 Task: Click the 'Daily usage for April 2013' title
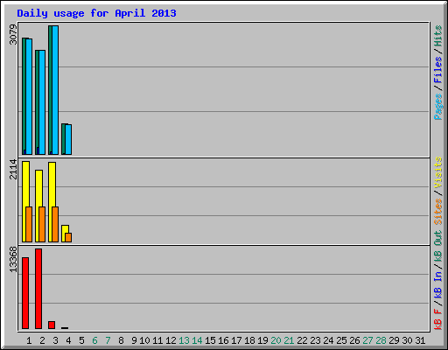pos(96,13)
